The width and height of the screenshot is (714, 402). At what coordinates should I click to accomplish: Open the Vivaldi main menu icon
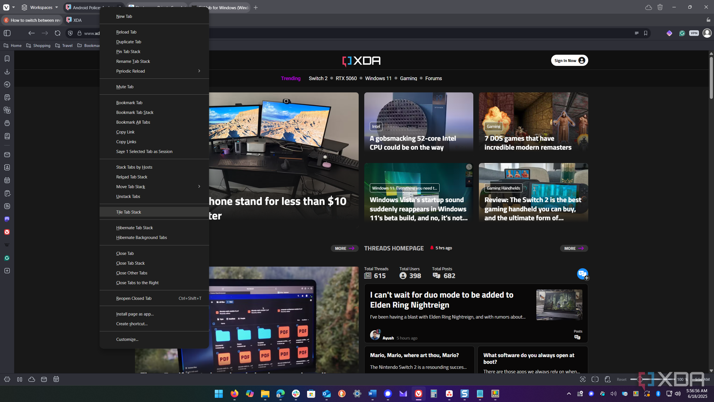pos(6,7)
